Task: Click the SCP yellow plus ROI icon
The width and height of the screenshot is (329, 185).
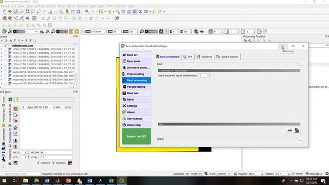Action: [x=77, y=31]
